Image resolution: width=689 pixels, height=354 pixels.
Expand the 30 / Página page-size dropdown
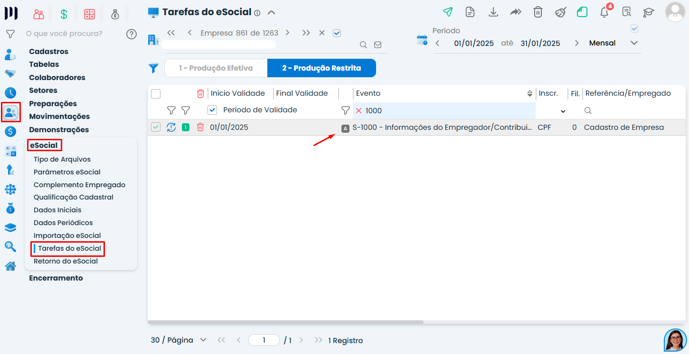click(x=179, y=340)
